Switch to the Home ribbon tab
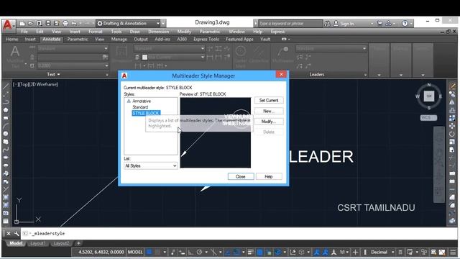 click(12, 39)
